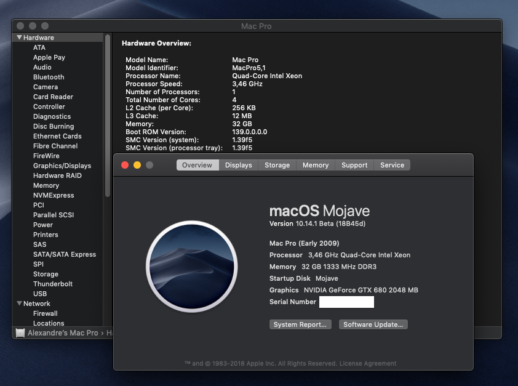Screen dimensions: 518x386
Task: Collapse the Hardware section triangle
Action: point(19,38)
